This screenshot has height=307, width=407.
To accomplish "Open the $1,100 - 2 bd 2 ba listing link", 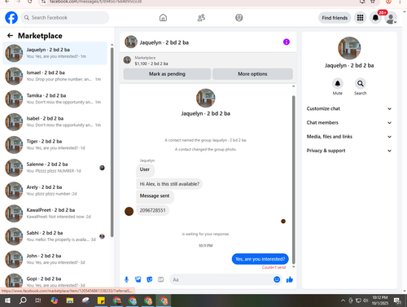I will [151, 64].
